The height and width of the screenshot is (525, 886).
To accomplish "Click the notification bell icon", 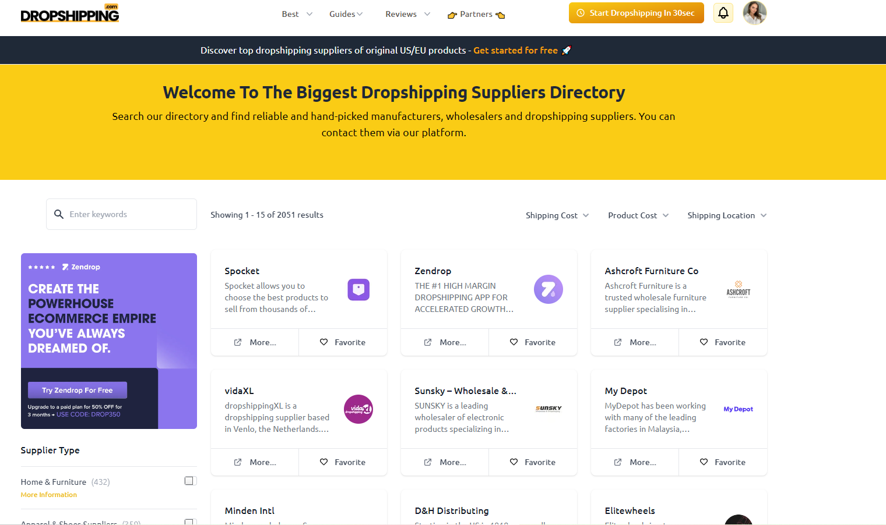I will (x=723, y=13).
